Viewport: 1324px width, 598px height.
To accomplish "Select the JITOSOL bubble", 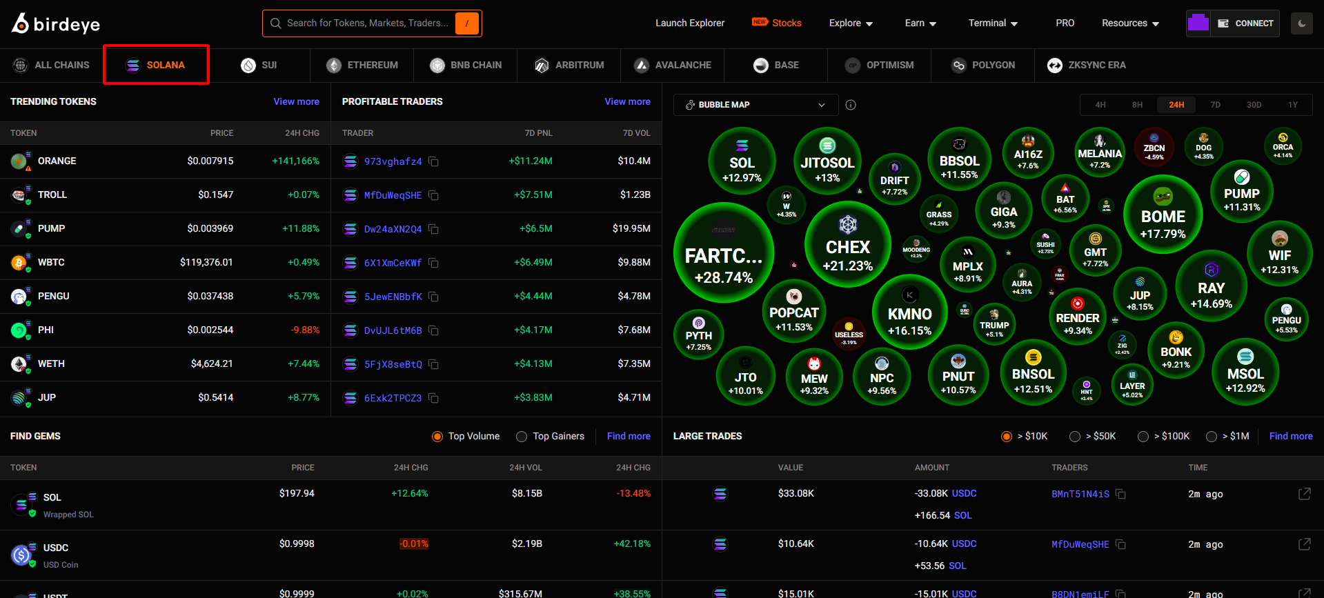I will click(x=827, y=161).
